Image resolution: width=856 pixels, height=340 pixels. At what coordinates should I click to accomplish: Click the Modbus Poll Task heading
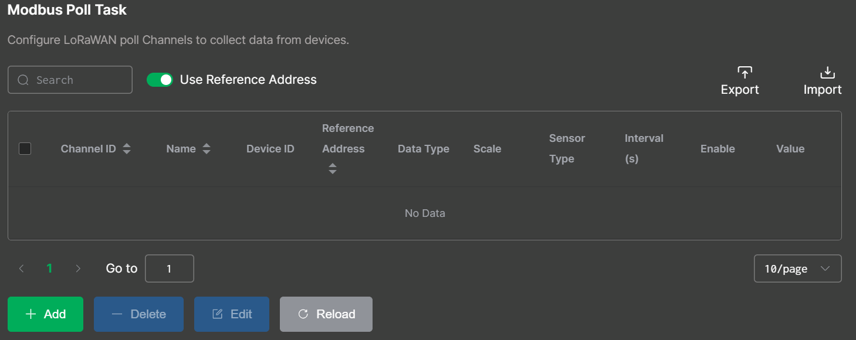pyautogui.click(x=67, y=9)
